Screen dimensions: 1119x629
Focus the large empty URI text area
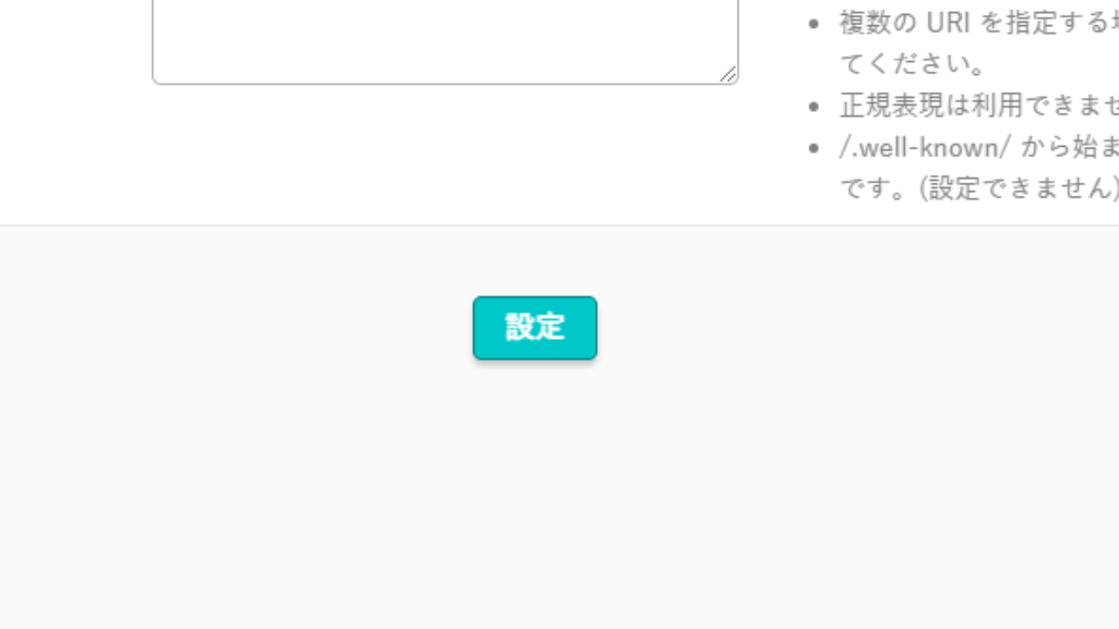point(445,42)
